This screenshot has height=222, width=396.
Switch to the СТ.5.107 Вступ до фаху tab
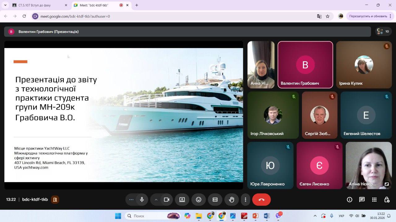pos(39,5)
